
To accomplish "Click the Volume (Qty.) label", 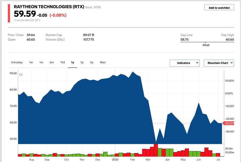I will point(55,40).
